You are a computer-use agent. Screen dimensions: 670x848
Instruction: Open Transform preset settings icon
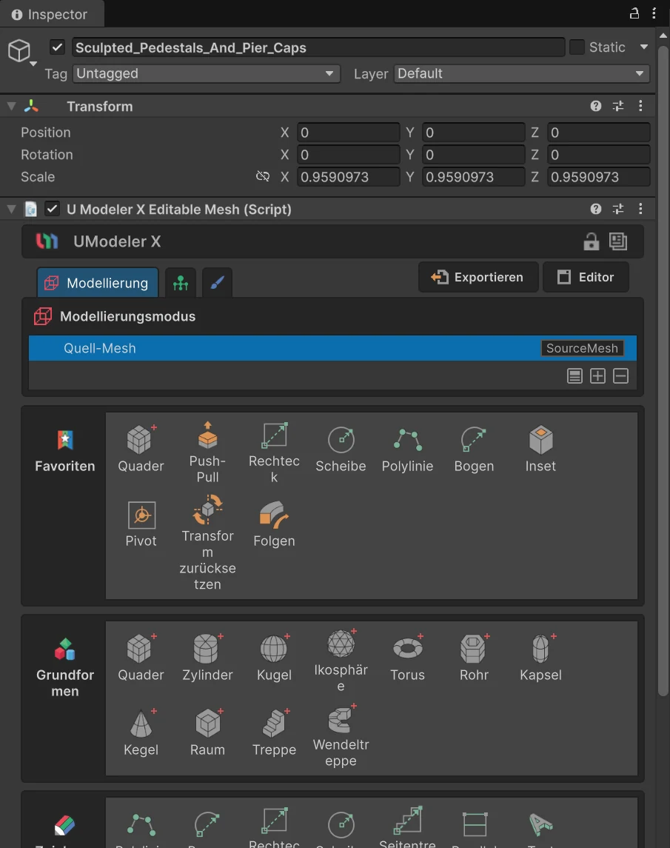618,106
